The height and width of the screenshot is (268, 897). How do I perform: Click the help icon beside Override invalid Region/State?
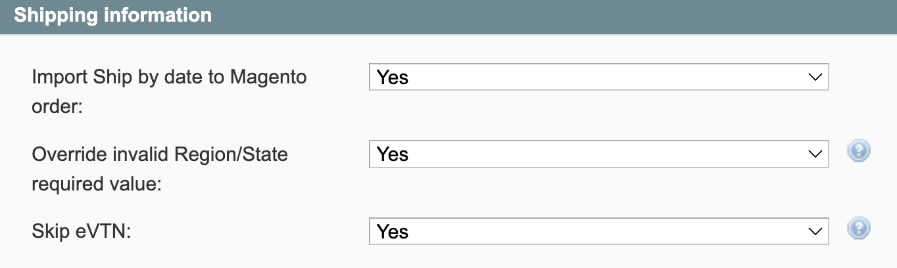coord(858,152)
